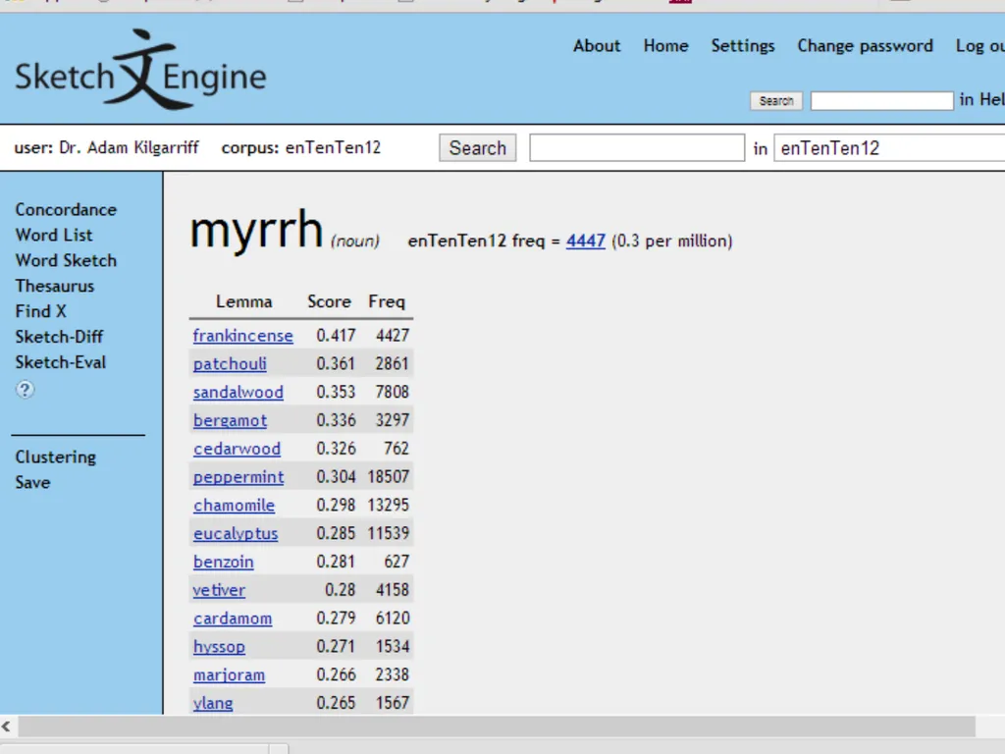Open the sandalwood lemma link

238,392
